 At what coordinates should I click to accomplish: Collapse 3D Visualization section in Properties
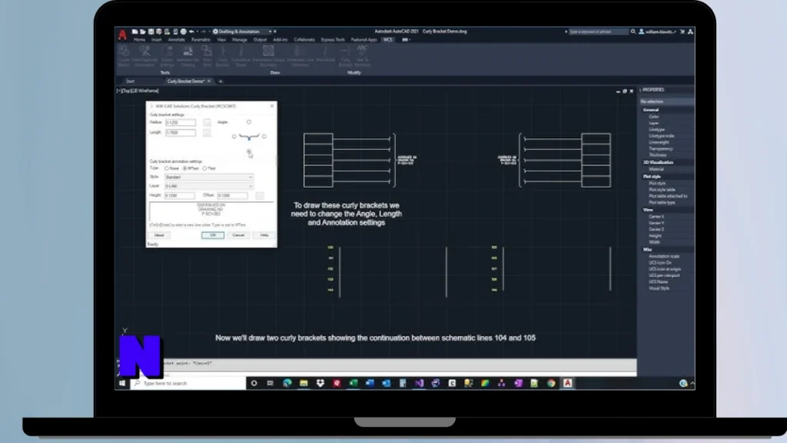pyautogui.click(x=658, y=163)
